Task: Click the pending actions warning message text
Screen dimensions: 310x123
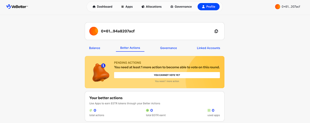Action: click(x=167, y=67)
